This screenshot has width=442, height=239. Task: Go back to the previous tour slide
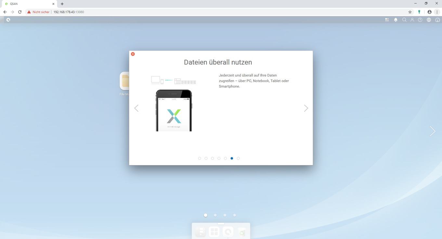point(136,108)
